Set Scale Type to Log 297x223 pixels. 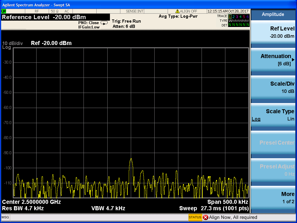[x=256, y=119]
